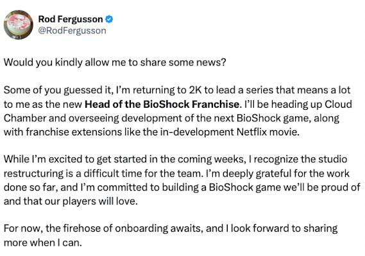Click the text 'more when I can.'
Screen dimensions: 365x256
pyautogui.click(x=43, y=243)
